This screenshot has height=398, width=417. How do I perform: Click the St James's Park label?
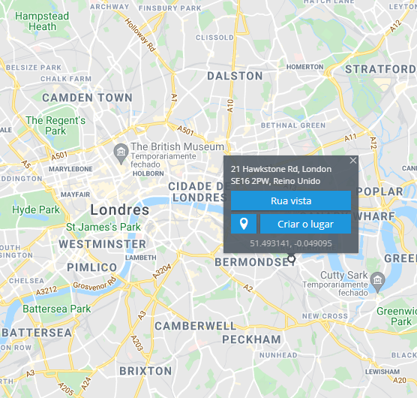click(x=103, y=227)
